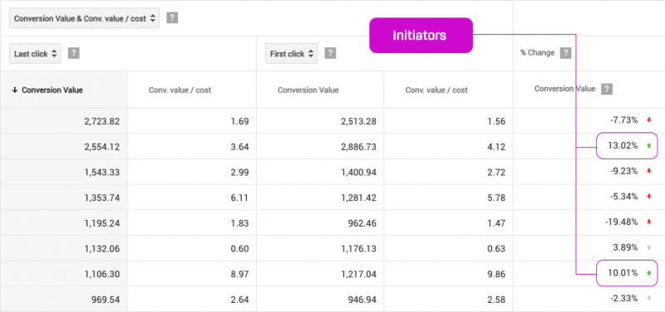
Task: Open Conversion Value & Conv. value / cost dropdown
Action: pos(85,18)
